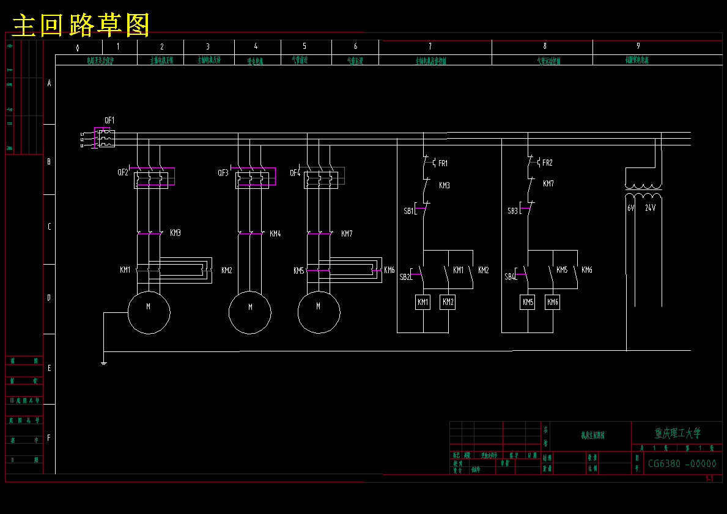Select the QF4 breaker label

tap(295, 173)
